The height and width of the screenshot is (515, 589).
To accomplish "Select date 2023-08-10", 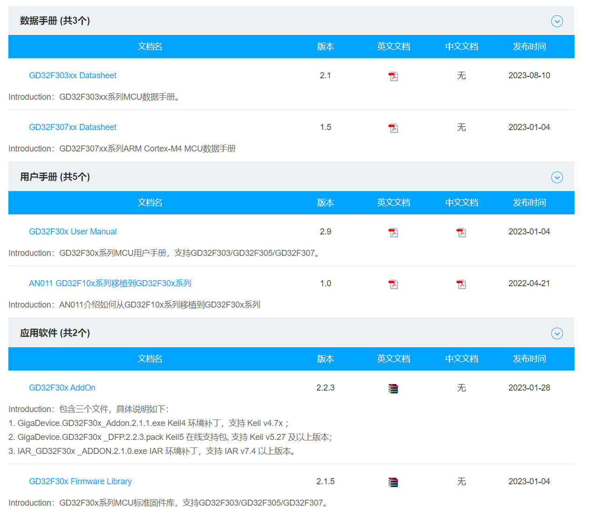I will [529, 76].
